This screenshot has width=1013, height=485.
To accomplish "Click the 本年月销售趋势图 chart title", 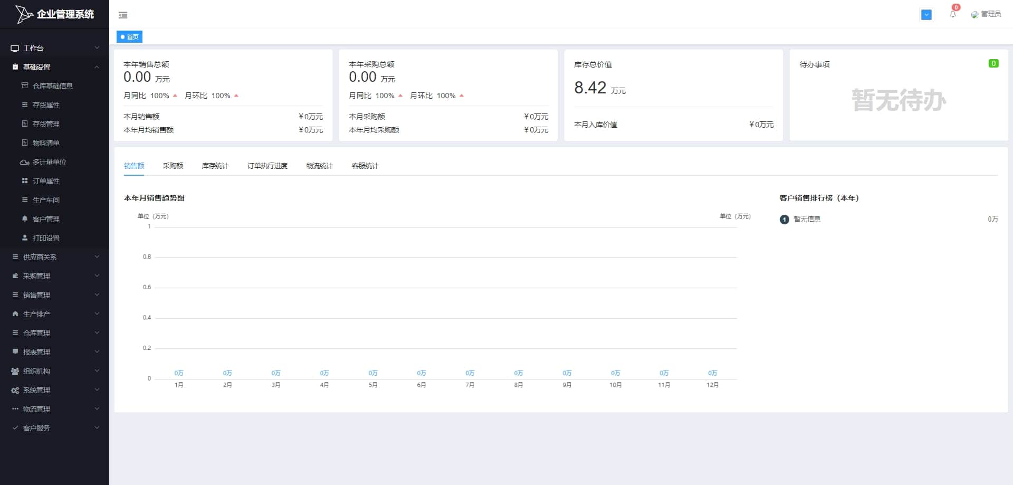I will click(x=154, y=198).
